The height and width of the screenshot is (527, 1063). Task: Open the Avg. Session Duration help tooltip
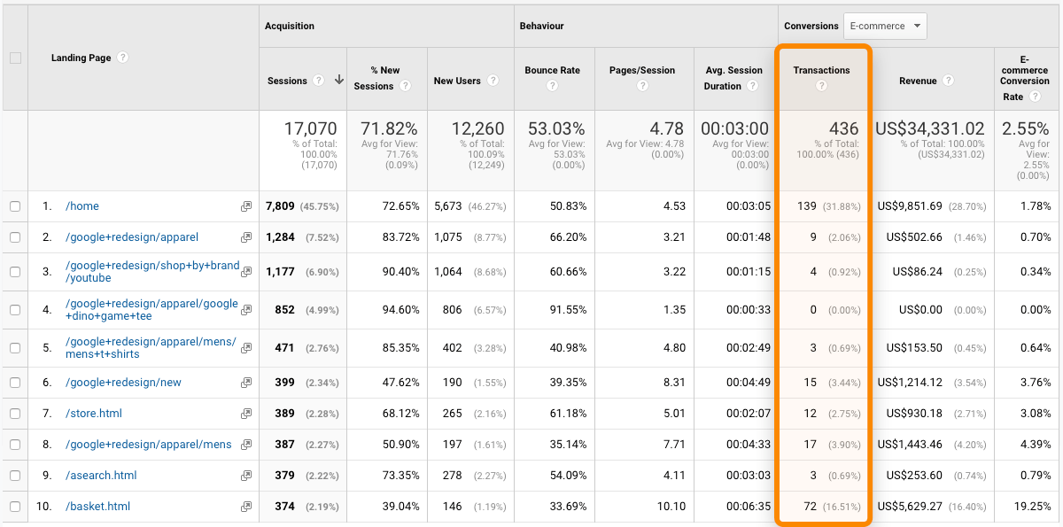pos(754,86)
